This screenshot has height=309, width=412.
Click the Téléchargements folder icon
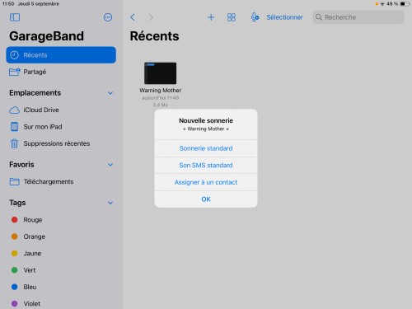14,181
